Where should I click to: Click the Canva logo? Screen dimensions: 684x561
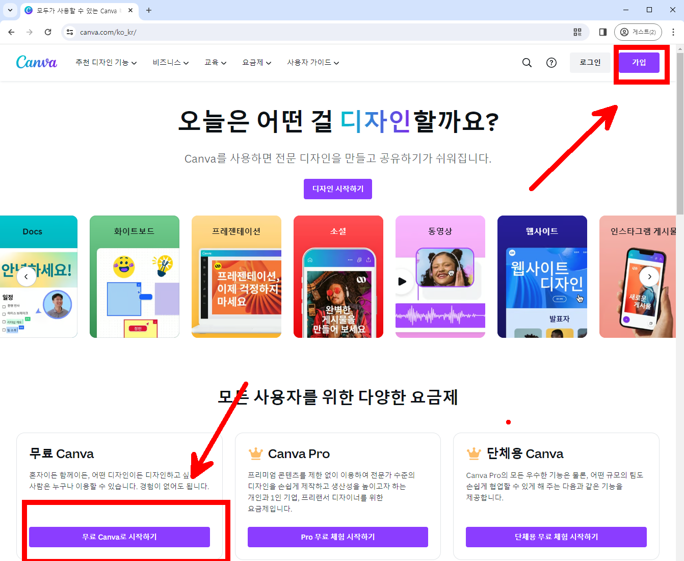(x=37, y=62)
